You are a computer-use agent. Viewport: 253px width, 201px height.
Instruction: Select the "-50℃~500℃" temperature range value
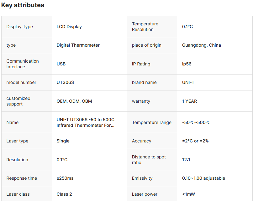(x=196, y=122)
